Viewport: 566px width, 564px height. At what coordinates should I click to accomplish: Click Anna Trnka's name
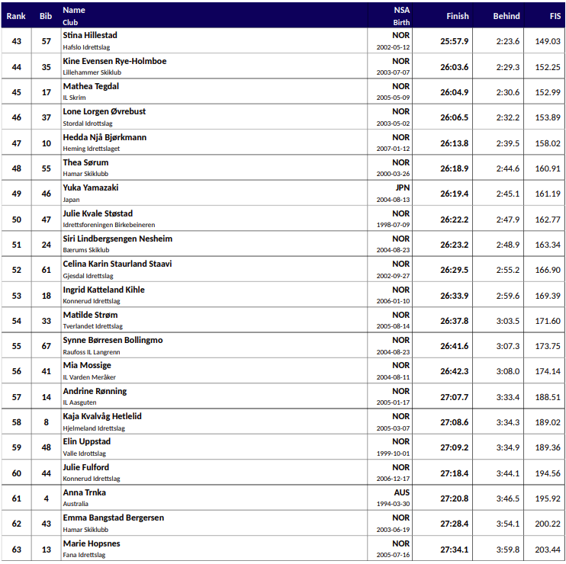[x=84, y=492]
